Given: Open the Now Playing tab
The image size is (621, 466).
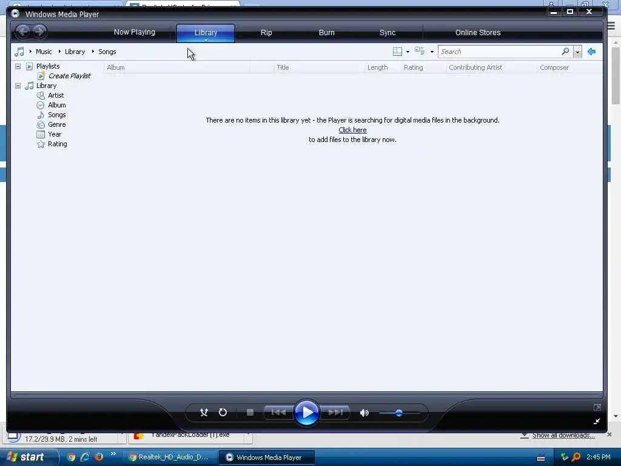Looking at the screenshot, I should pos(134,32).
